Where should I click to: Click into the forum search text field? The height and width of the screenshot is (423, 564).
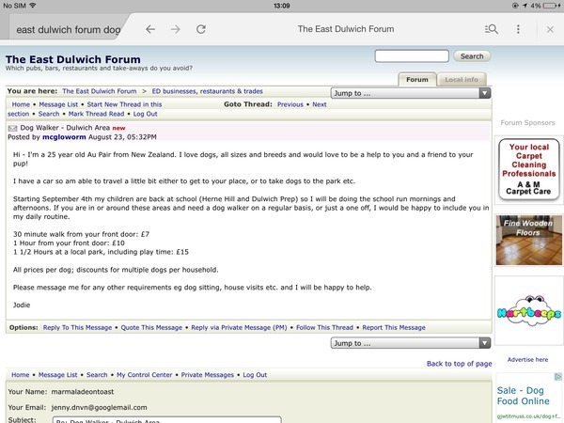412,56
